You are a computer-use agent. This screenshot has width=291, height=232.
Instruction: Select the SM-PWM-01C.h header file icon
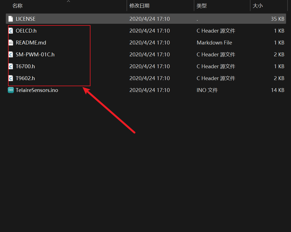11,54
